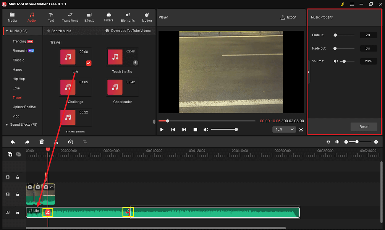
Task: Undo the last action
Action: pos(13,142)
